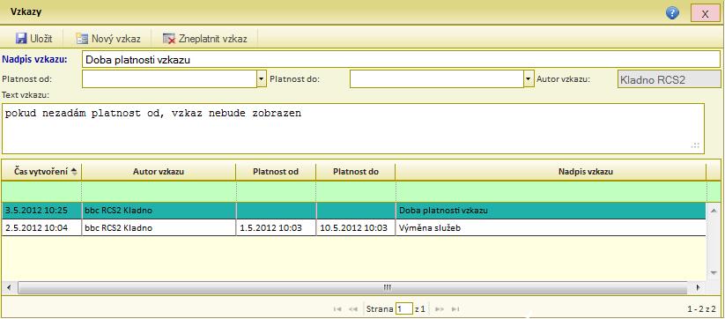725x319 pixels.
Task: Click the horizontal scrollbar left arrow
Action: click(x=8, y=287)
